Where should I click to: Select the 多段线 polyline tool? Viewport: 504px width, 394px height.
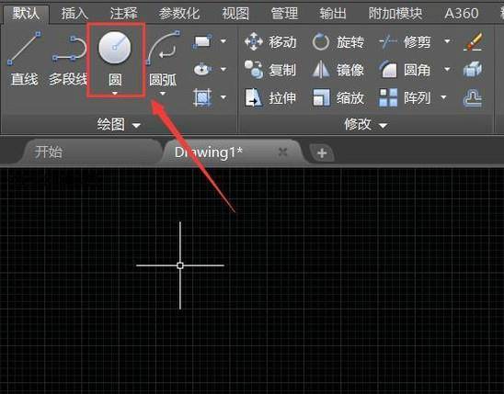click(68, 61)
